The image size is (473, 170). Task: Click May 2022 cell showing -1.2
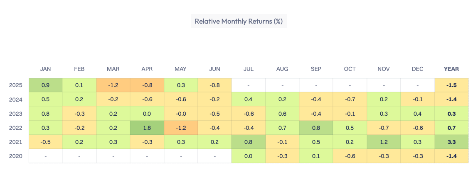point(181,128)
